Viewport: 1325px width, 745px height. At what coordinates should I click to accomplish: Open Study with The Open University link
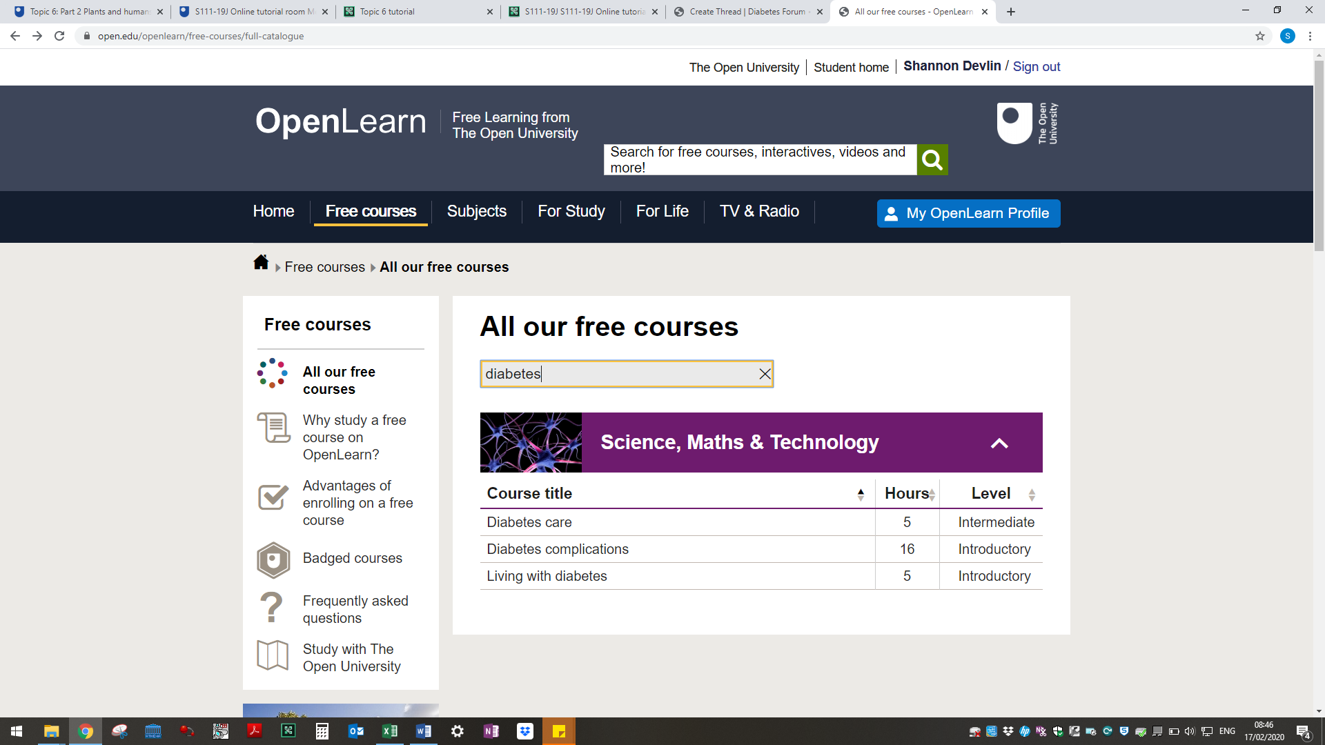coord(351,658)
